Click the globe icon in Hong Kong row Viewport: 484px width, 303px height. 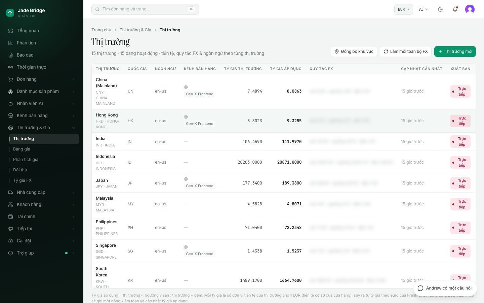click(186, 117)
